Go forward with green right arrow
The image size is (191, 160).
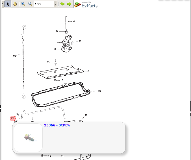pyautogui.click(x=69, y=4)
